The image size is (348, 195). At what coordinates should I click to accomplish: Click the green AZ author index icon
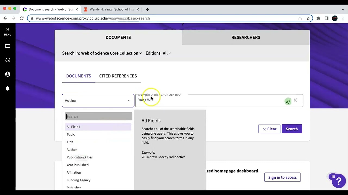pyautogui.click(x=288, y=102)
